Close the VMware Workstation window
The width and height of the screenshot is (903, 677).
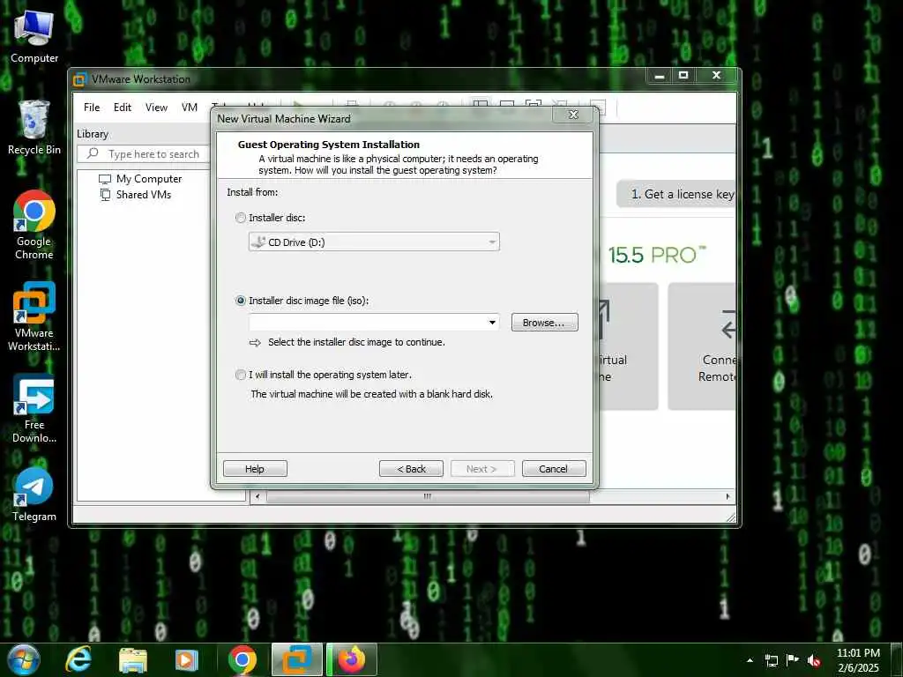[x=716, y=76]
